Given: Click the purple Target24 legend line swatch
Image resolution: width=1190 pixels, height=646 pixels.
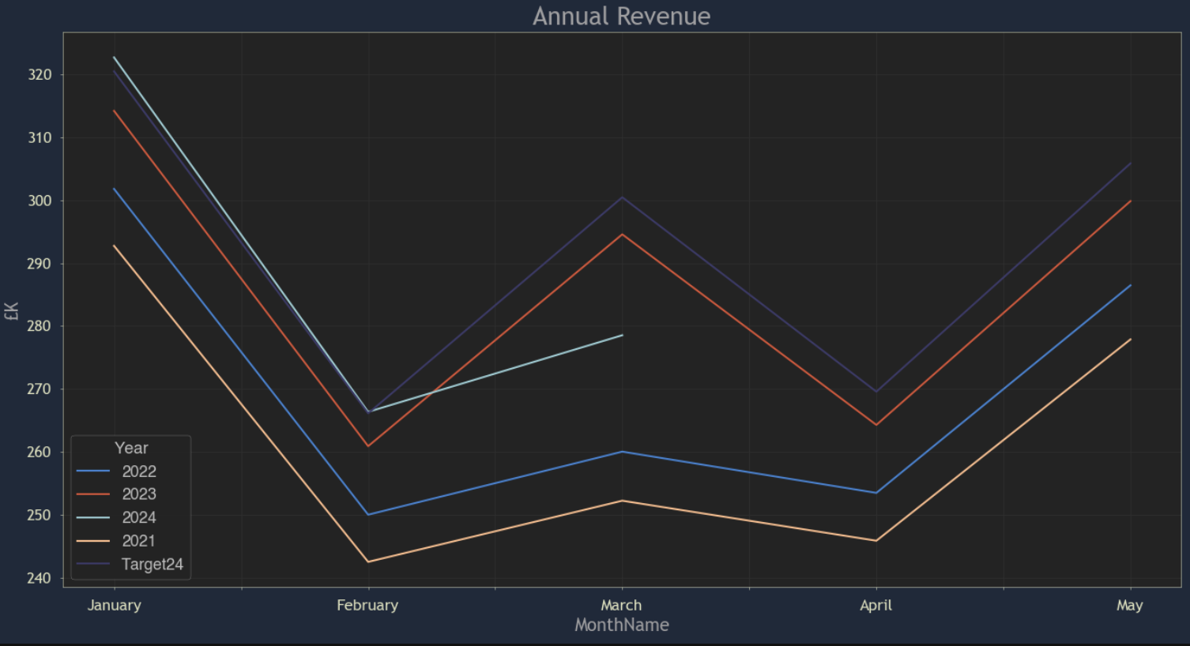Looking at the screenshot, I should [93, 564].
